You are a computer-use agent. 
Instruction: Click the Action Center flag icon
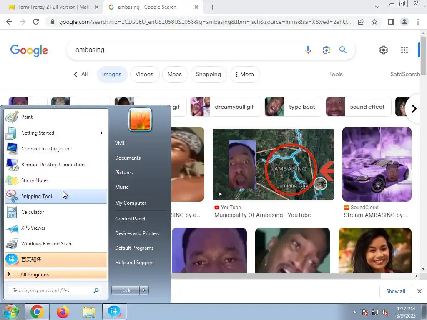[x=364, y=312]
